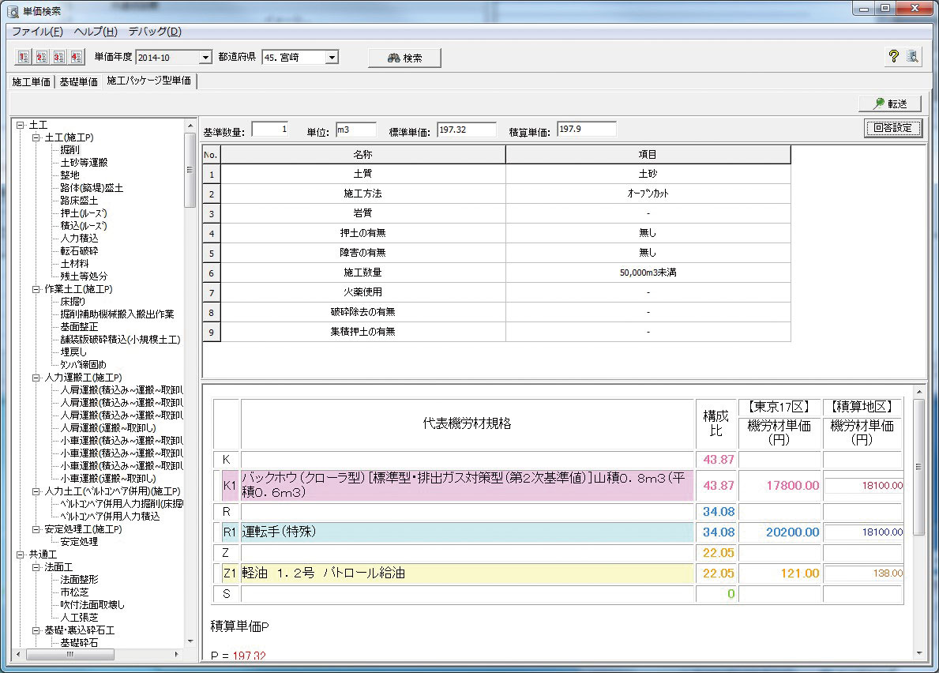Collapse the 基礎・裏込砕石工 tree node
Viewport: 939px width, 673px height.
click(x=36, y=630)
